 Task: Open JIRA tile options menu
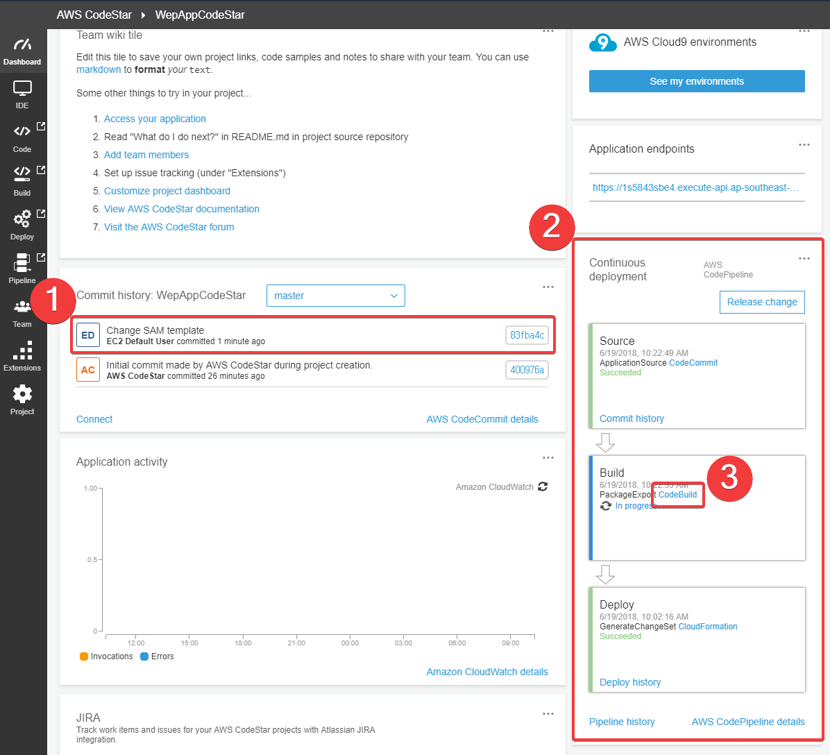(x=548, y=713)
